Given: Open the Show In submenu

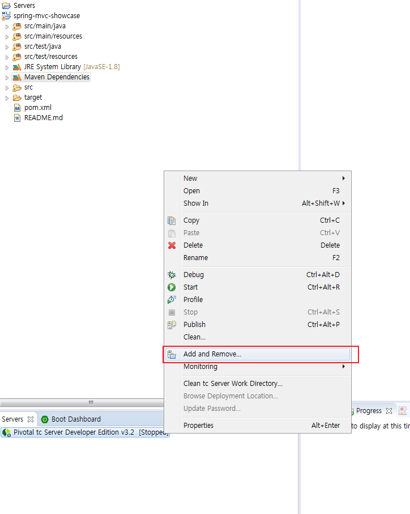Looking at the screenshot, I should click(258, 203).
